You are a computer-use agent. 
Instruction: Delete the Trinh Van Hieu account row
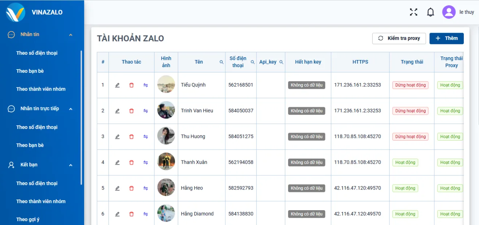[x=131, y=111]
